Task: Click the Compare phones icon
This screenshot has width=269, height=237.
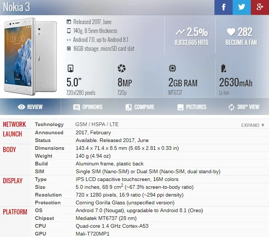Action: (x=129, y=107)
